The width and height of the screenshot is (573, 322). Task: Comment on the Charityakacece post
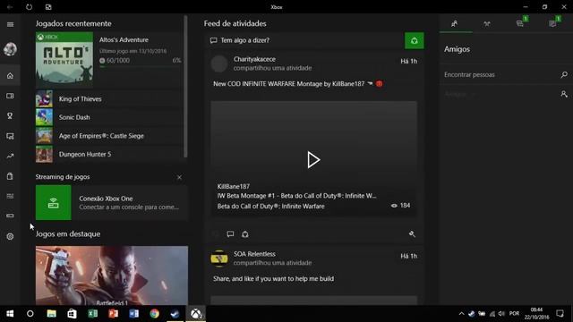point(230,233)
